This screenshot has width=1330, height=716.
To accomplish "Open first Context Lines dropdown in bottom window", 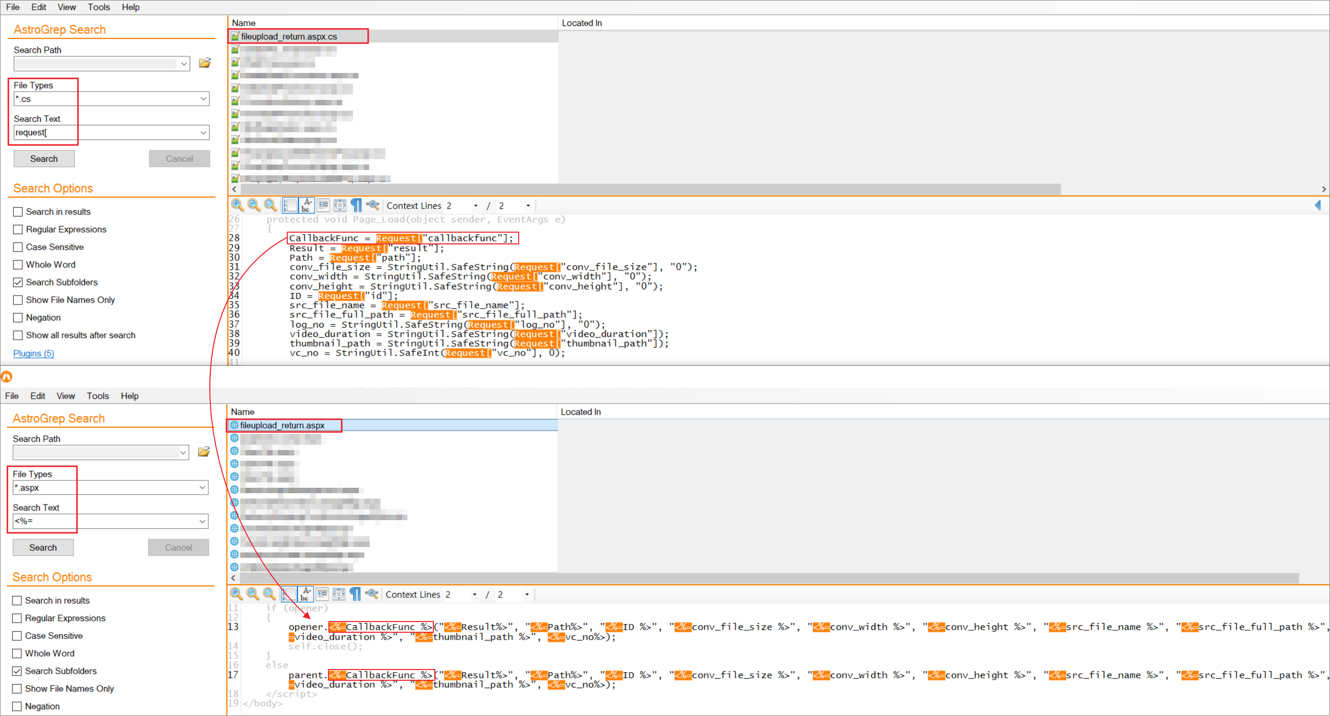I will pyautogui.click(x=475, y=594).
